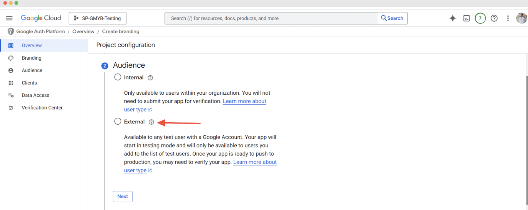Click the help icon next to External

(151, 122)
